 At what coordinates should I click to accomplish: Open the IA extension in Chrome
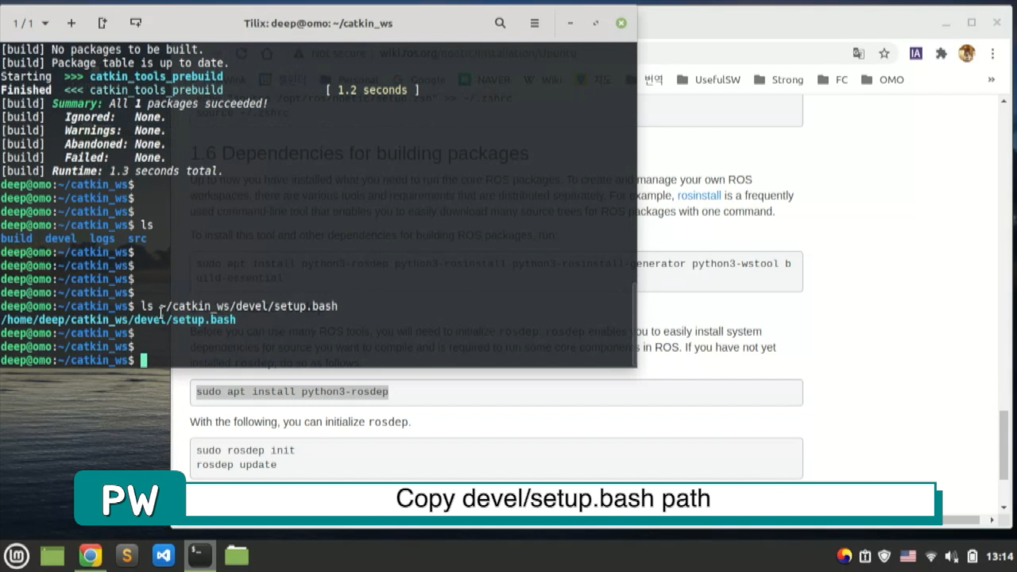(916, 53)
